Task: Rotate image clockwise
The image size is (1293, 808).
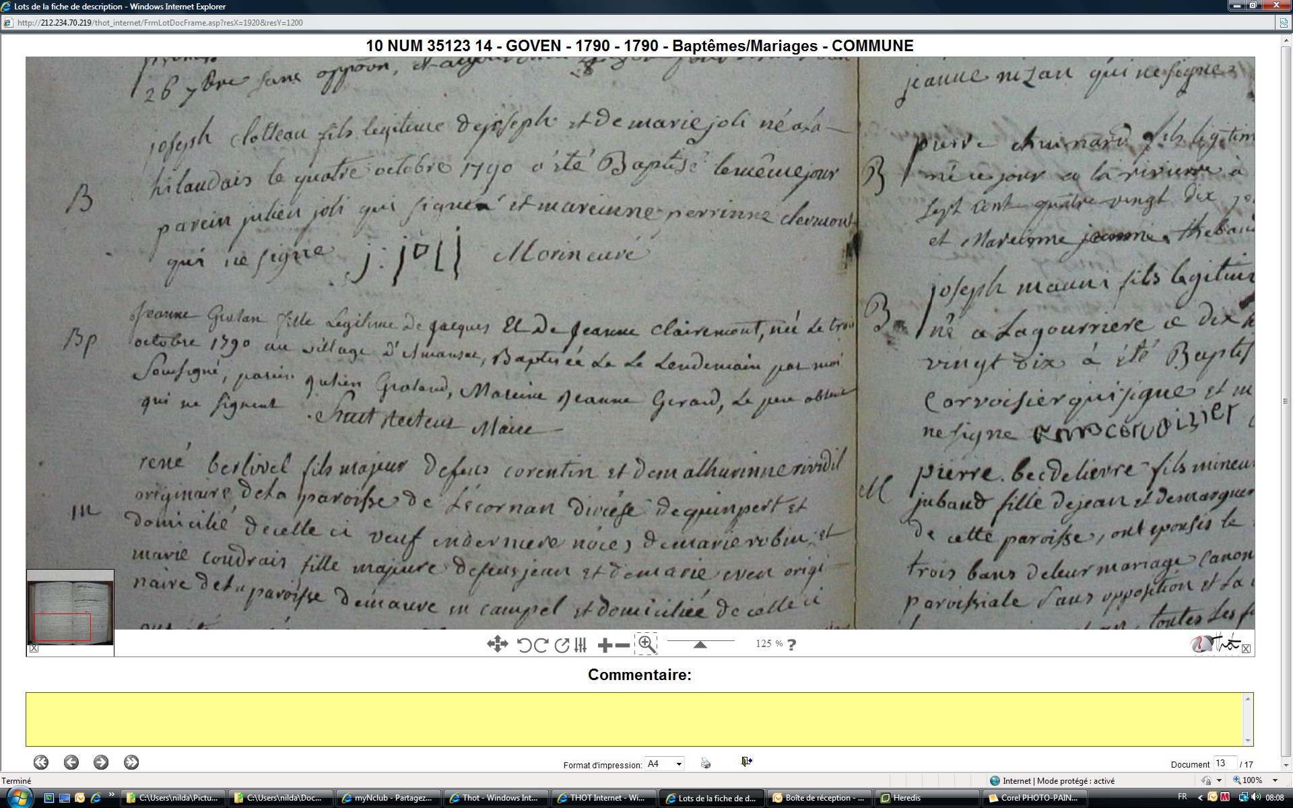Action: [x=541, y=645]
